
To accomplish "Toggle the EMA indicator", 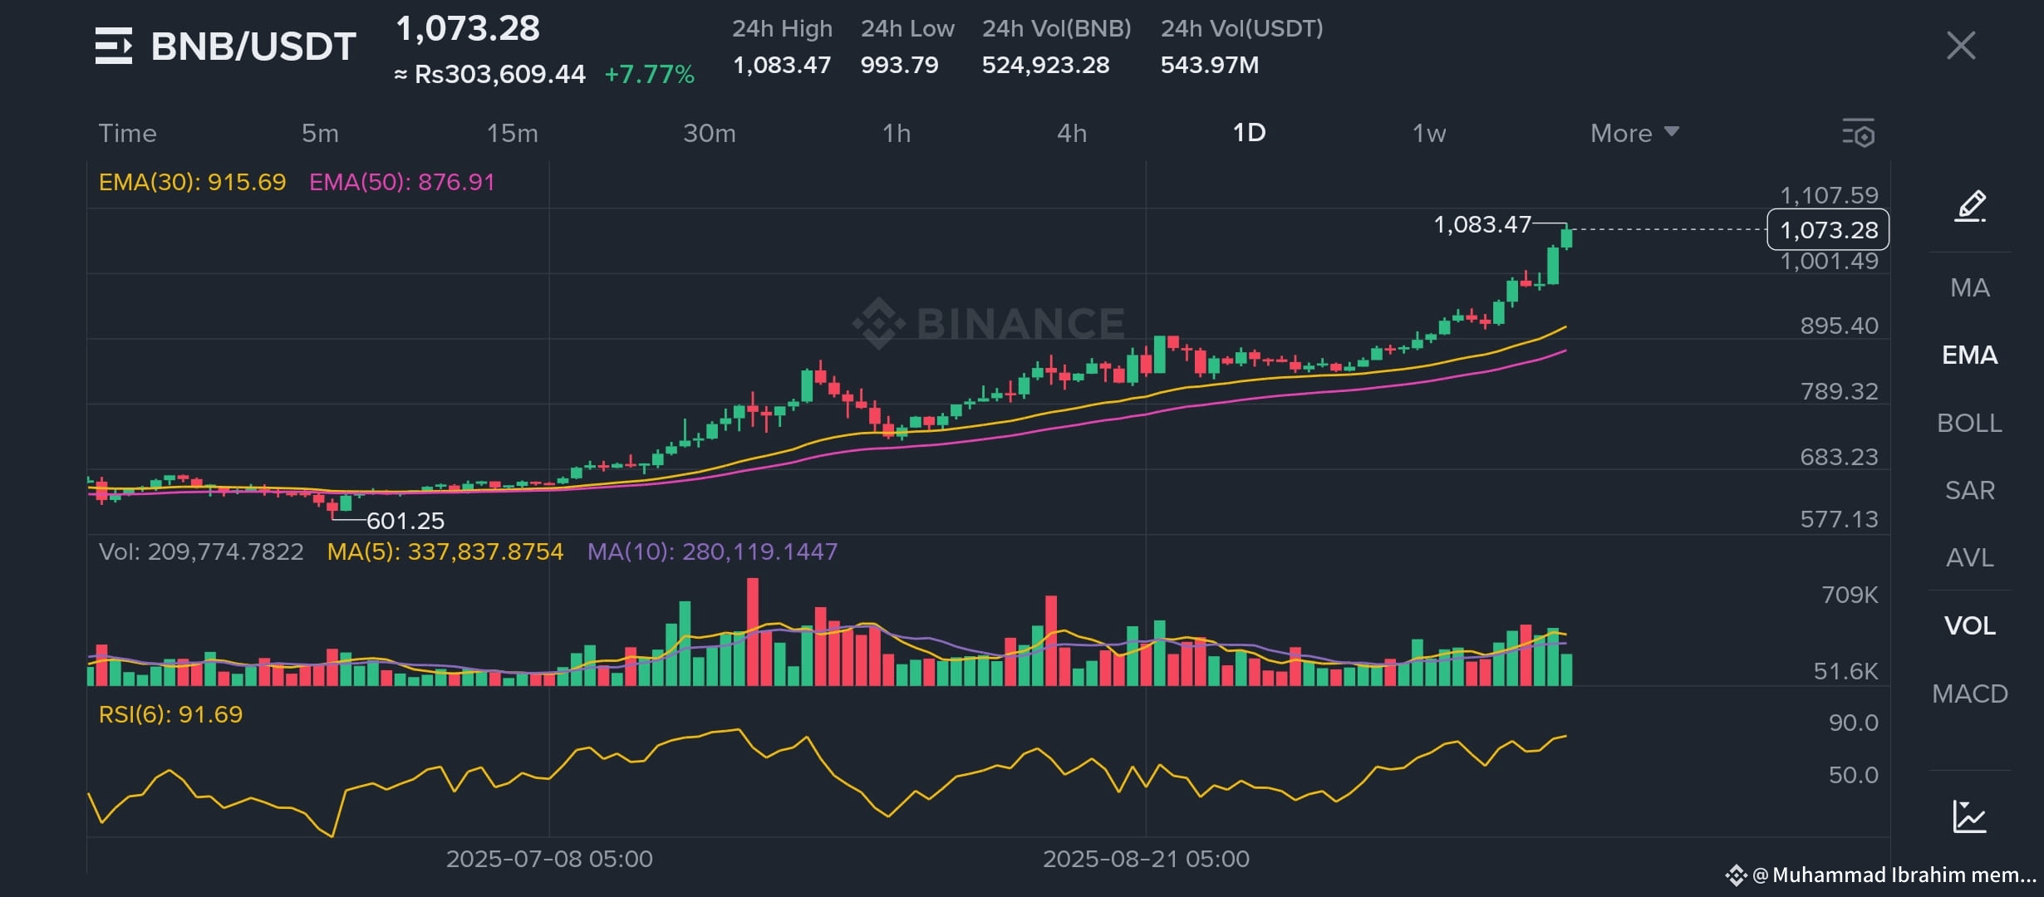I will coord(1970,355).
